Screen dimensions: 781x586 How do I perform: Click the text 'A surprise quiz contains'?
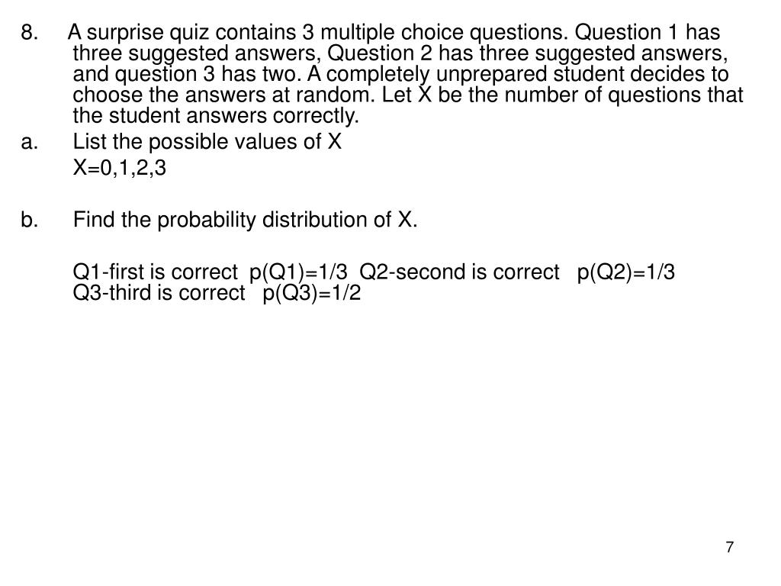[x=182, y=34]
